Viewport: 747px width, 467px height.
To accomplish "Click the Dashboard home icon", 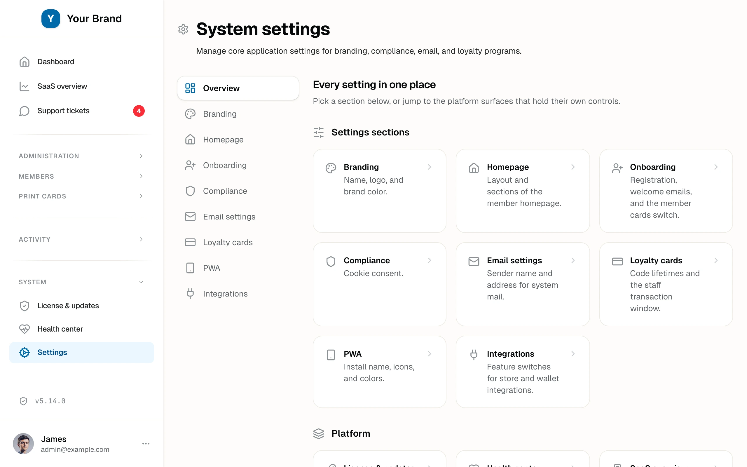I will click(25, 62).
